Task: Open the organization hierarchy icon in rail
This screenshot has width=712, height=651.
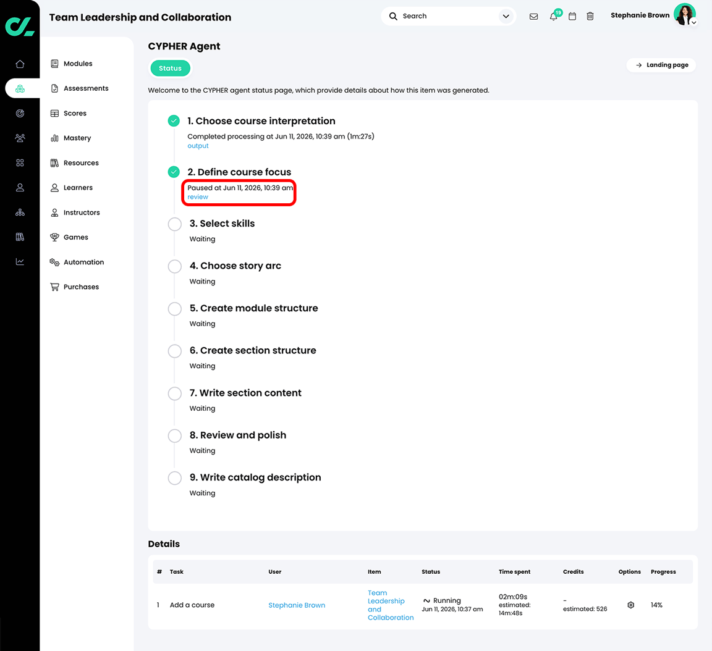Action: click(20, 212)
